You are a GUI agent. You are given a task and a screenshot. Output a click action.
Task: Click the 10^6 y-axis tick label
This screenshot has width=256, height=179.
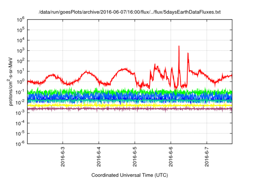[x=20, y=20]
